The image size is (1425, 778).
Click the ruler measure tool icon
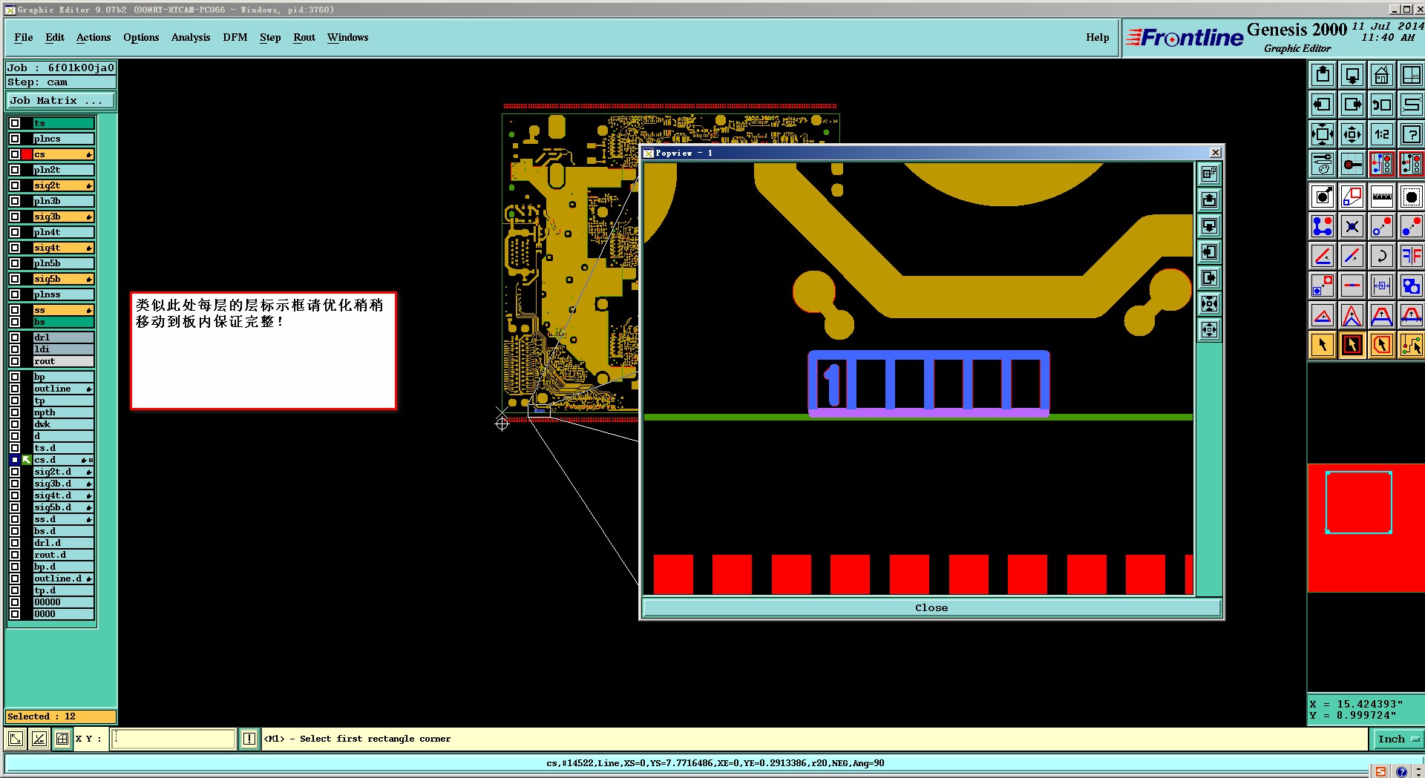click(1382, 197)
